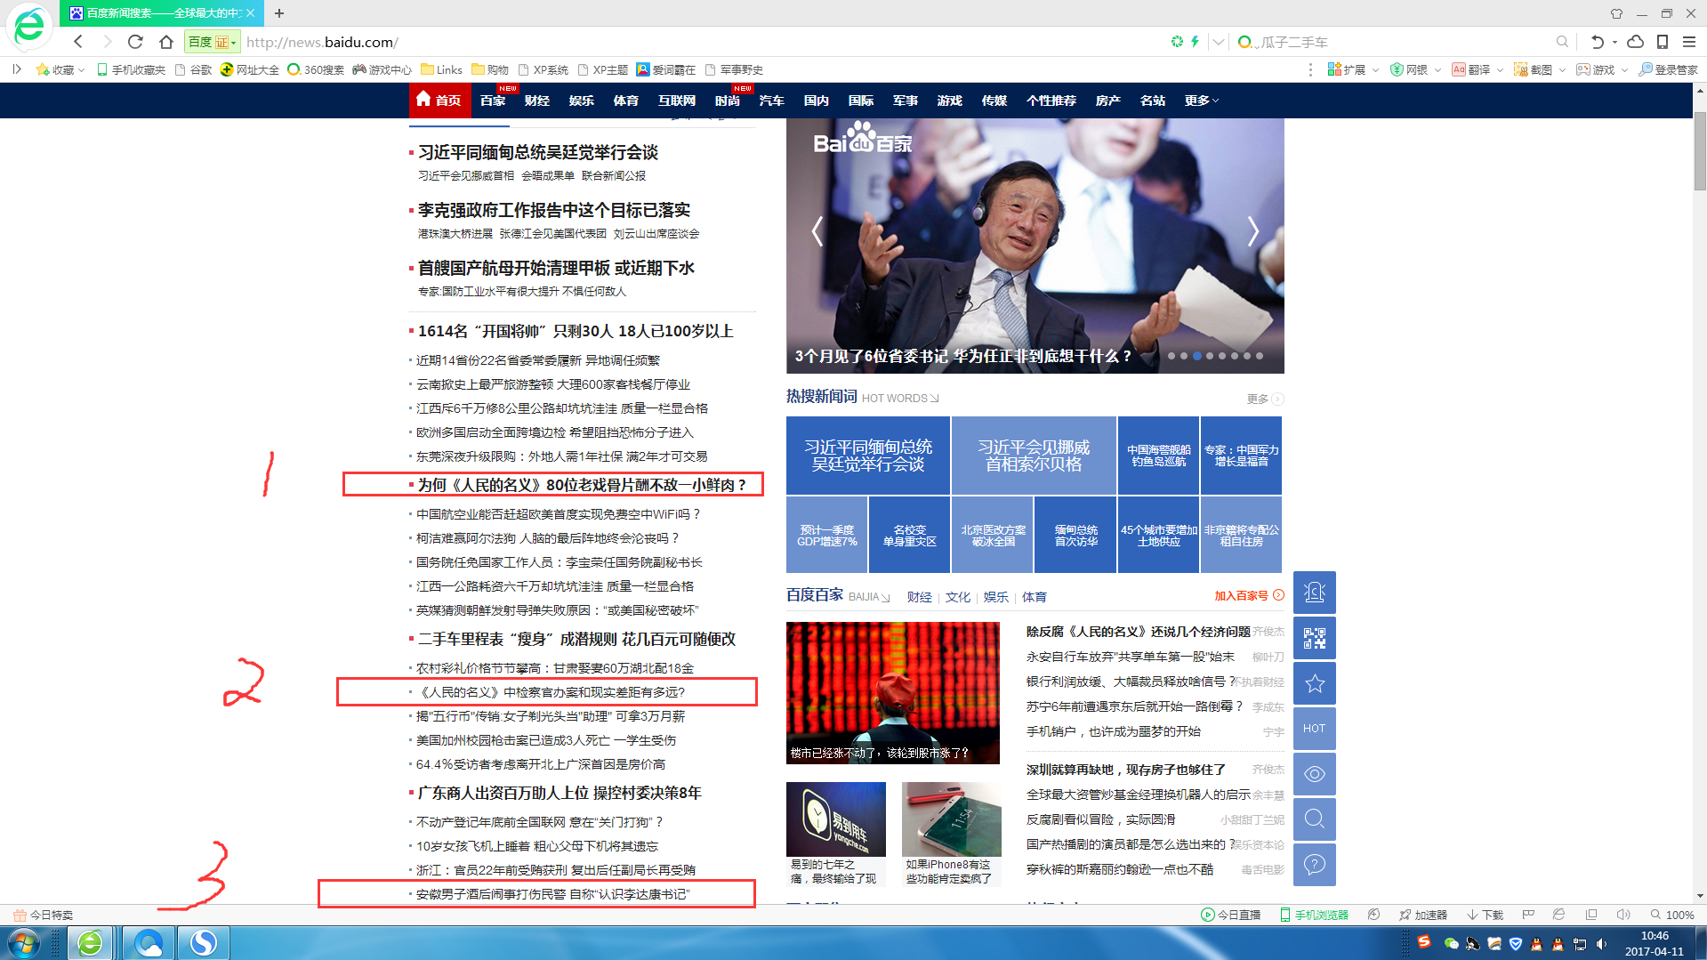Screen dimensions: 1707x960
Task: Click the star favorite sidebar icon
Action: [1314, 684]
